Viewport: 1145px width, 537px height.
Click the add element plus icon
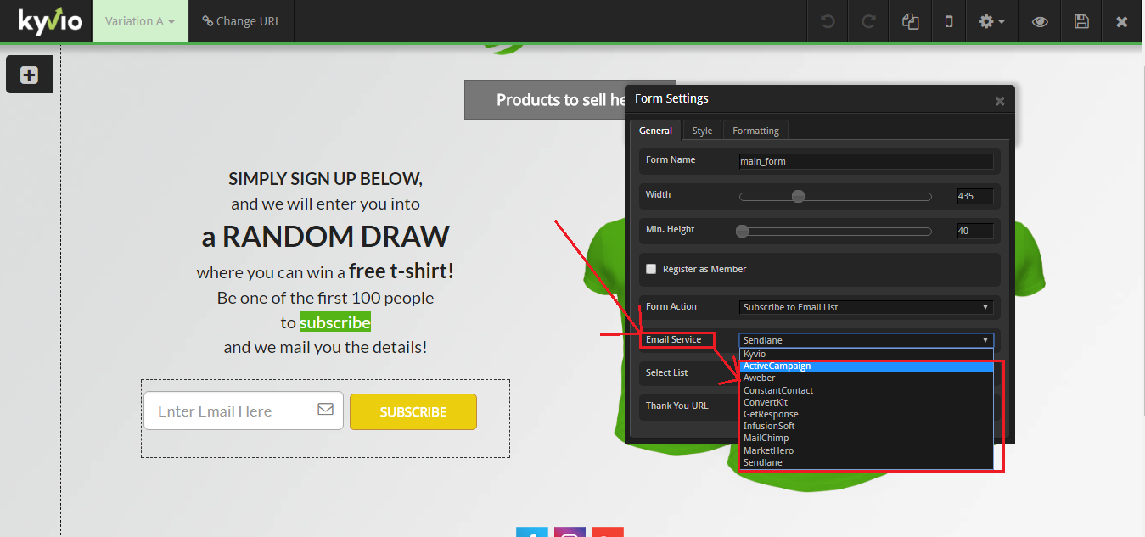29,75
